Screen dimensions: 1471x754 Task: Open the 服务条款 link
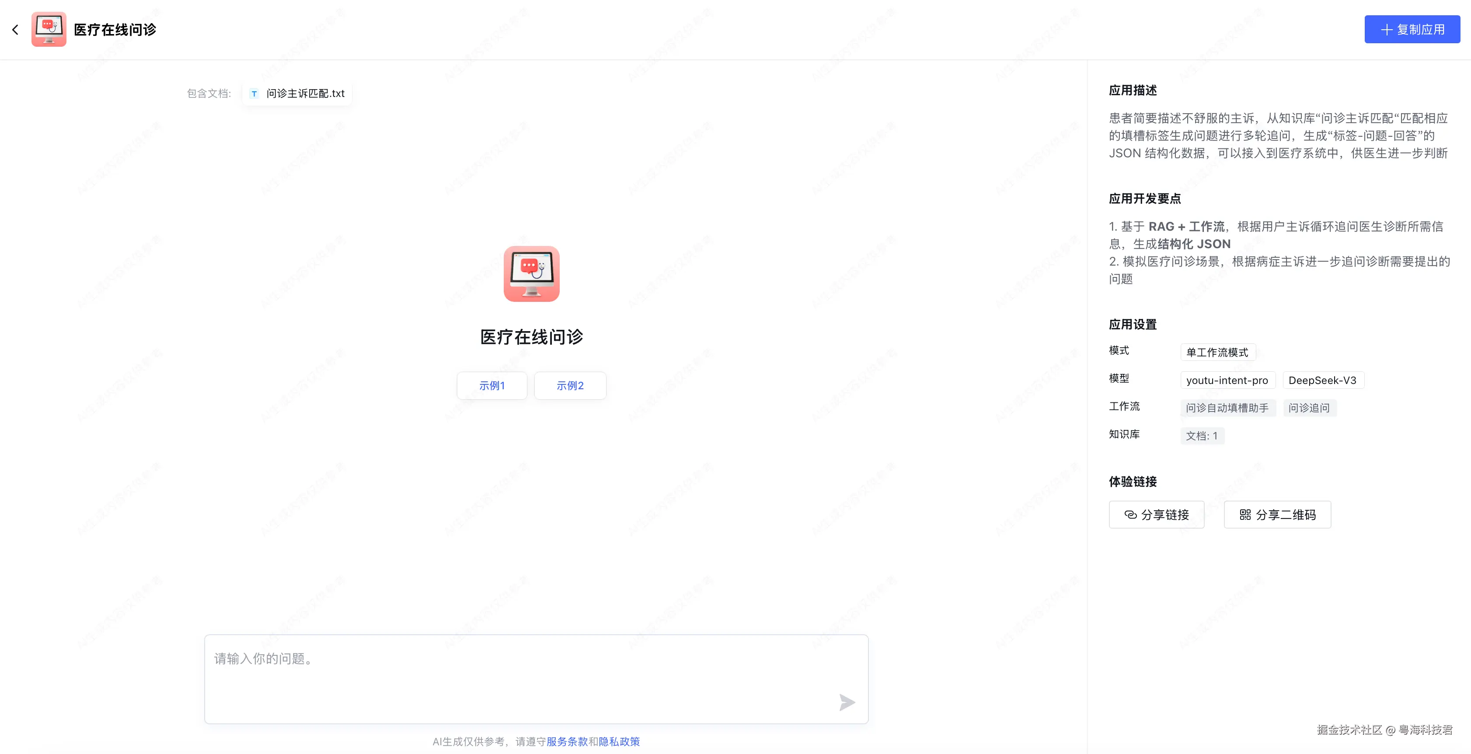(x=566, y=741)
